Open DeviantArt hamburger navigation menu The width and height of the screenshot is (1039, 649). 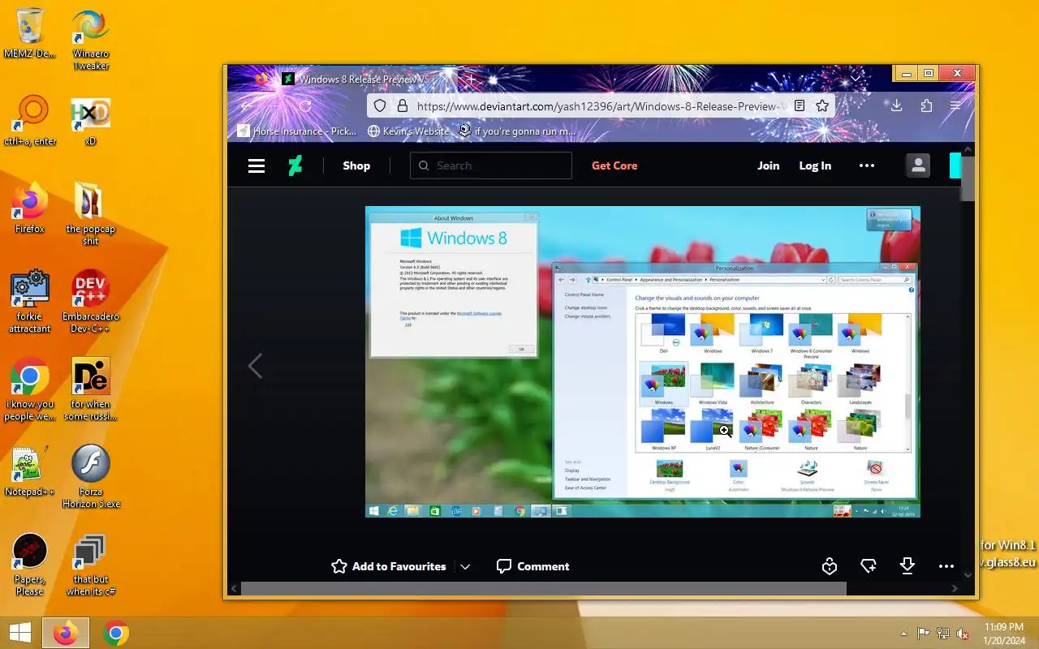(x=257, y=165)
